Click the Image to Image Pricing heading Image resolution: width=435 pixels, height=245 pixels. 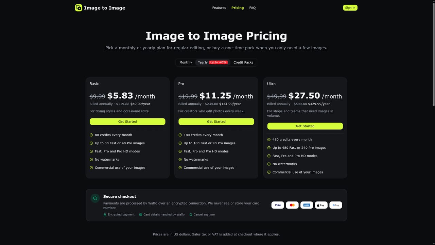coord(216,36)
